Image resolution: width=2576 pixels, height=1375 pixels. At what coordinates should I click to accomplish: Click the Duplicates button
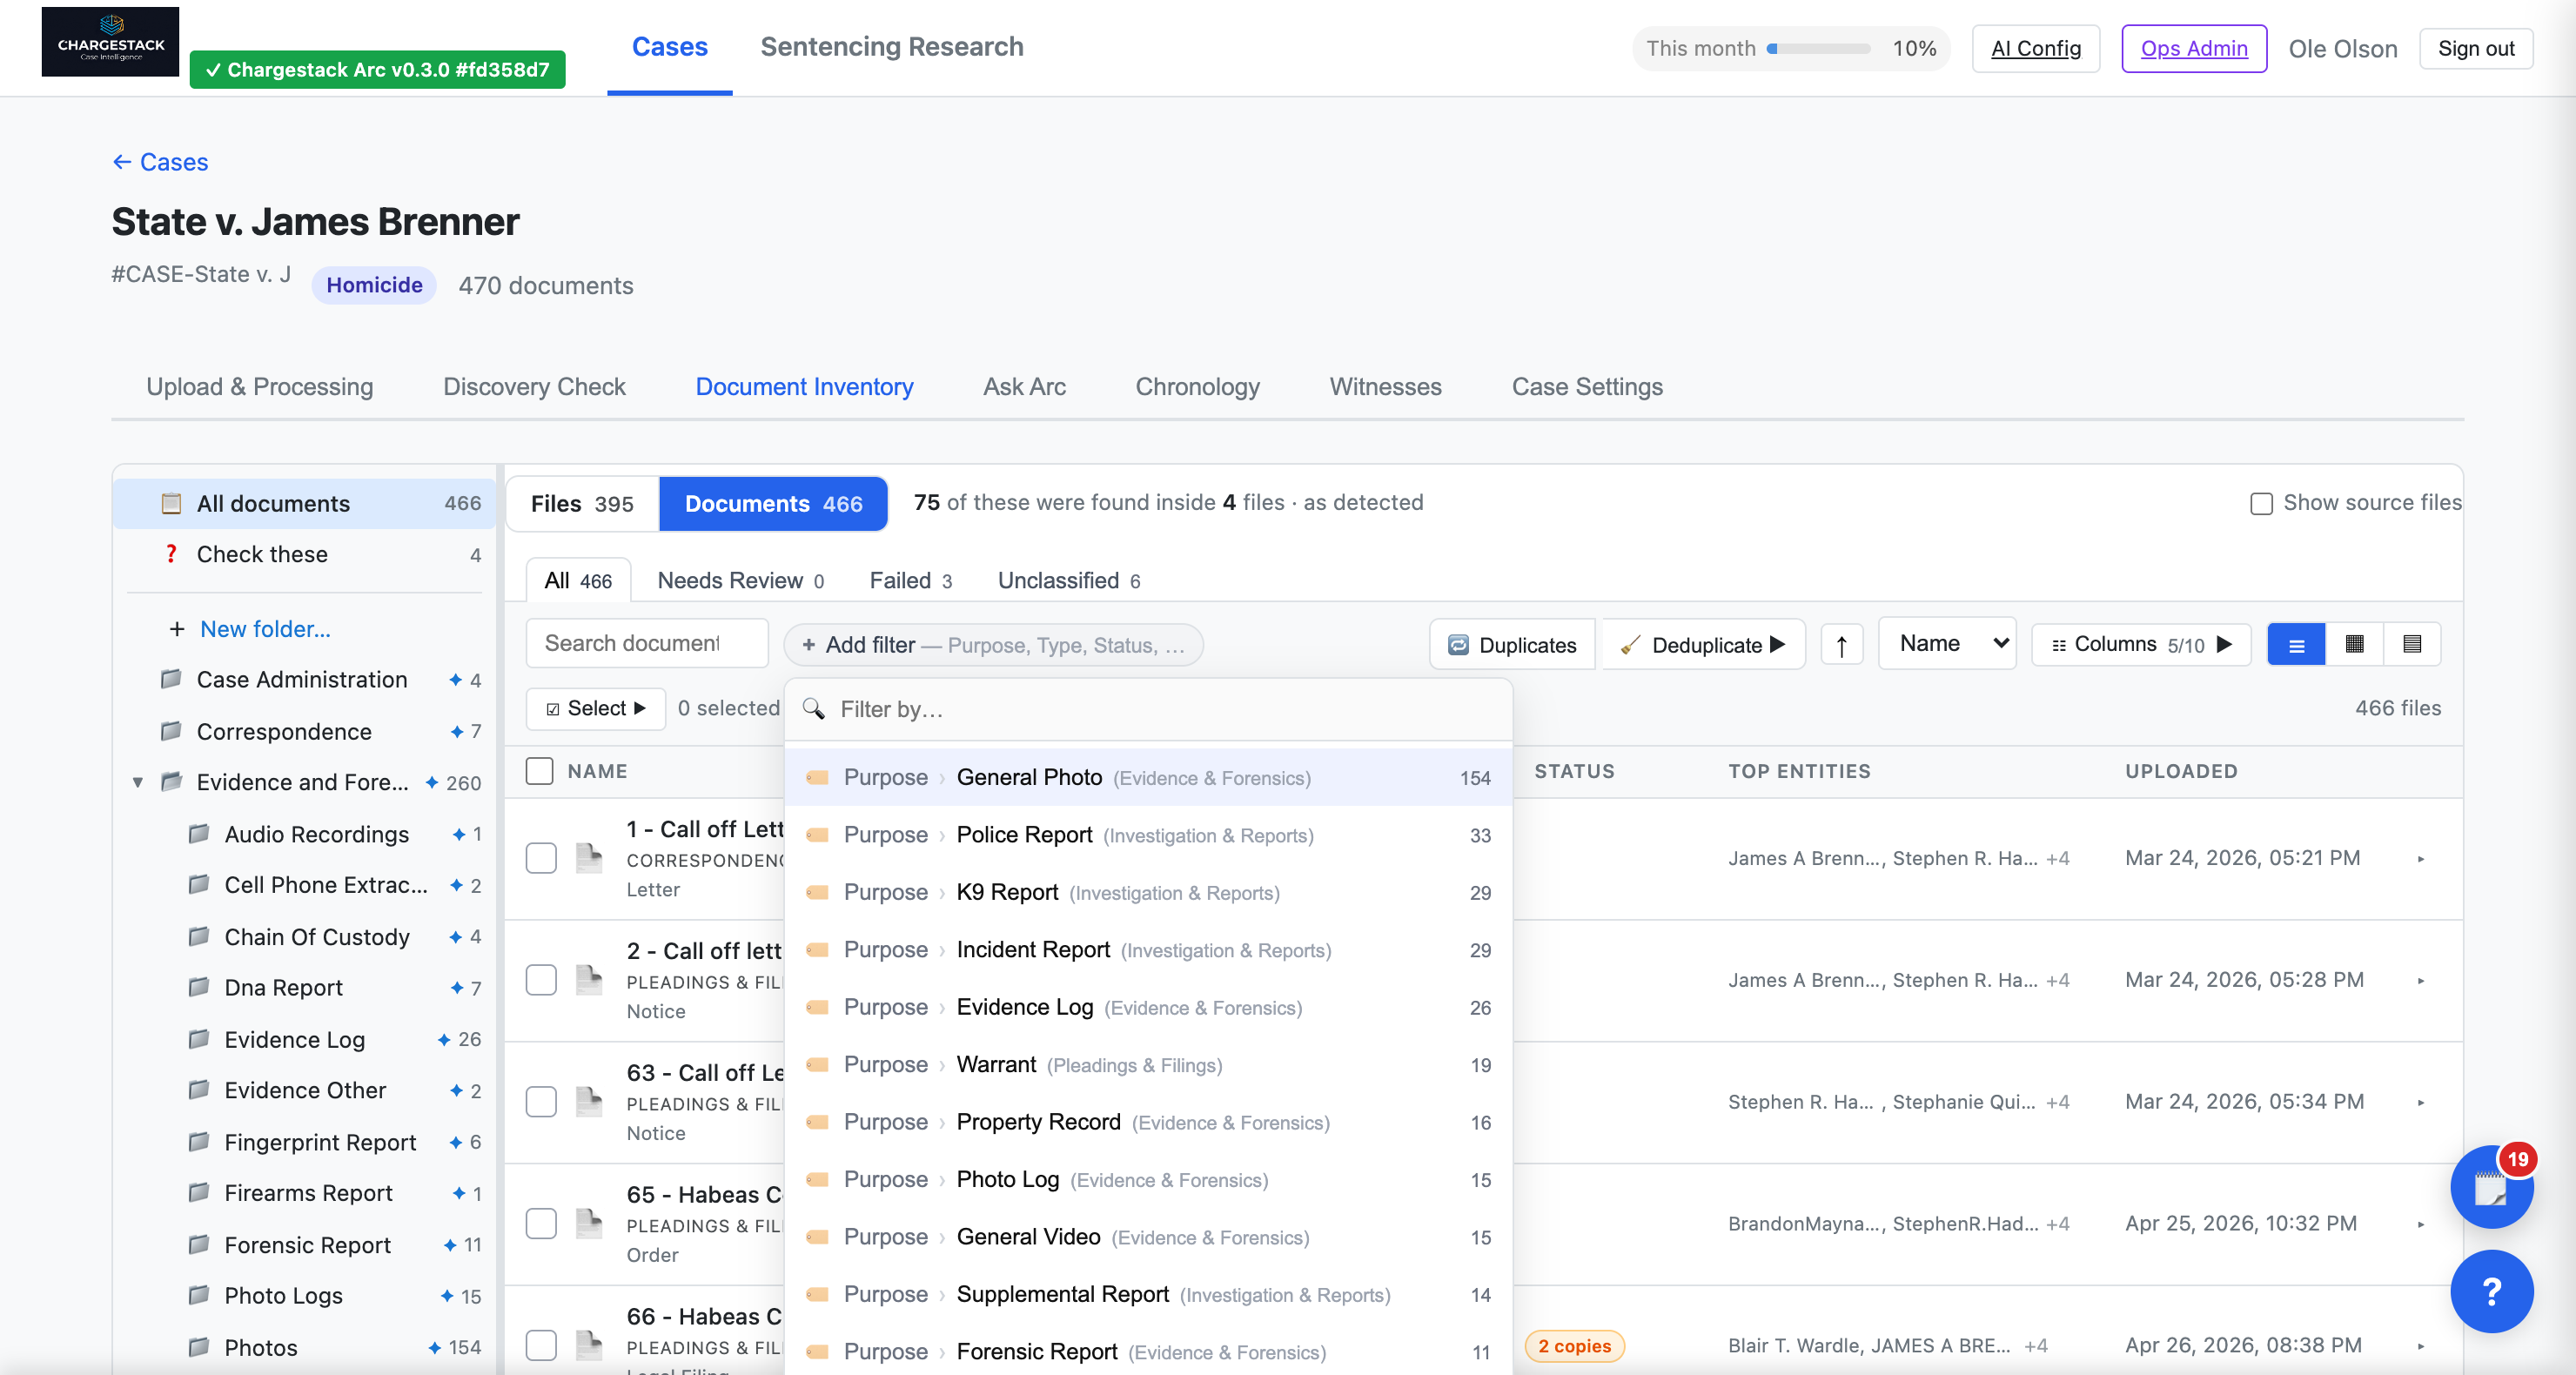1512,644
